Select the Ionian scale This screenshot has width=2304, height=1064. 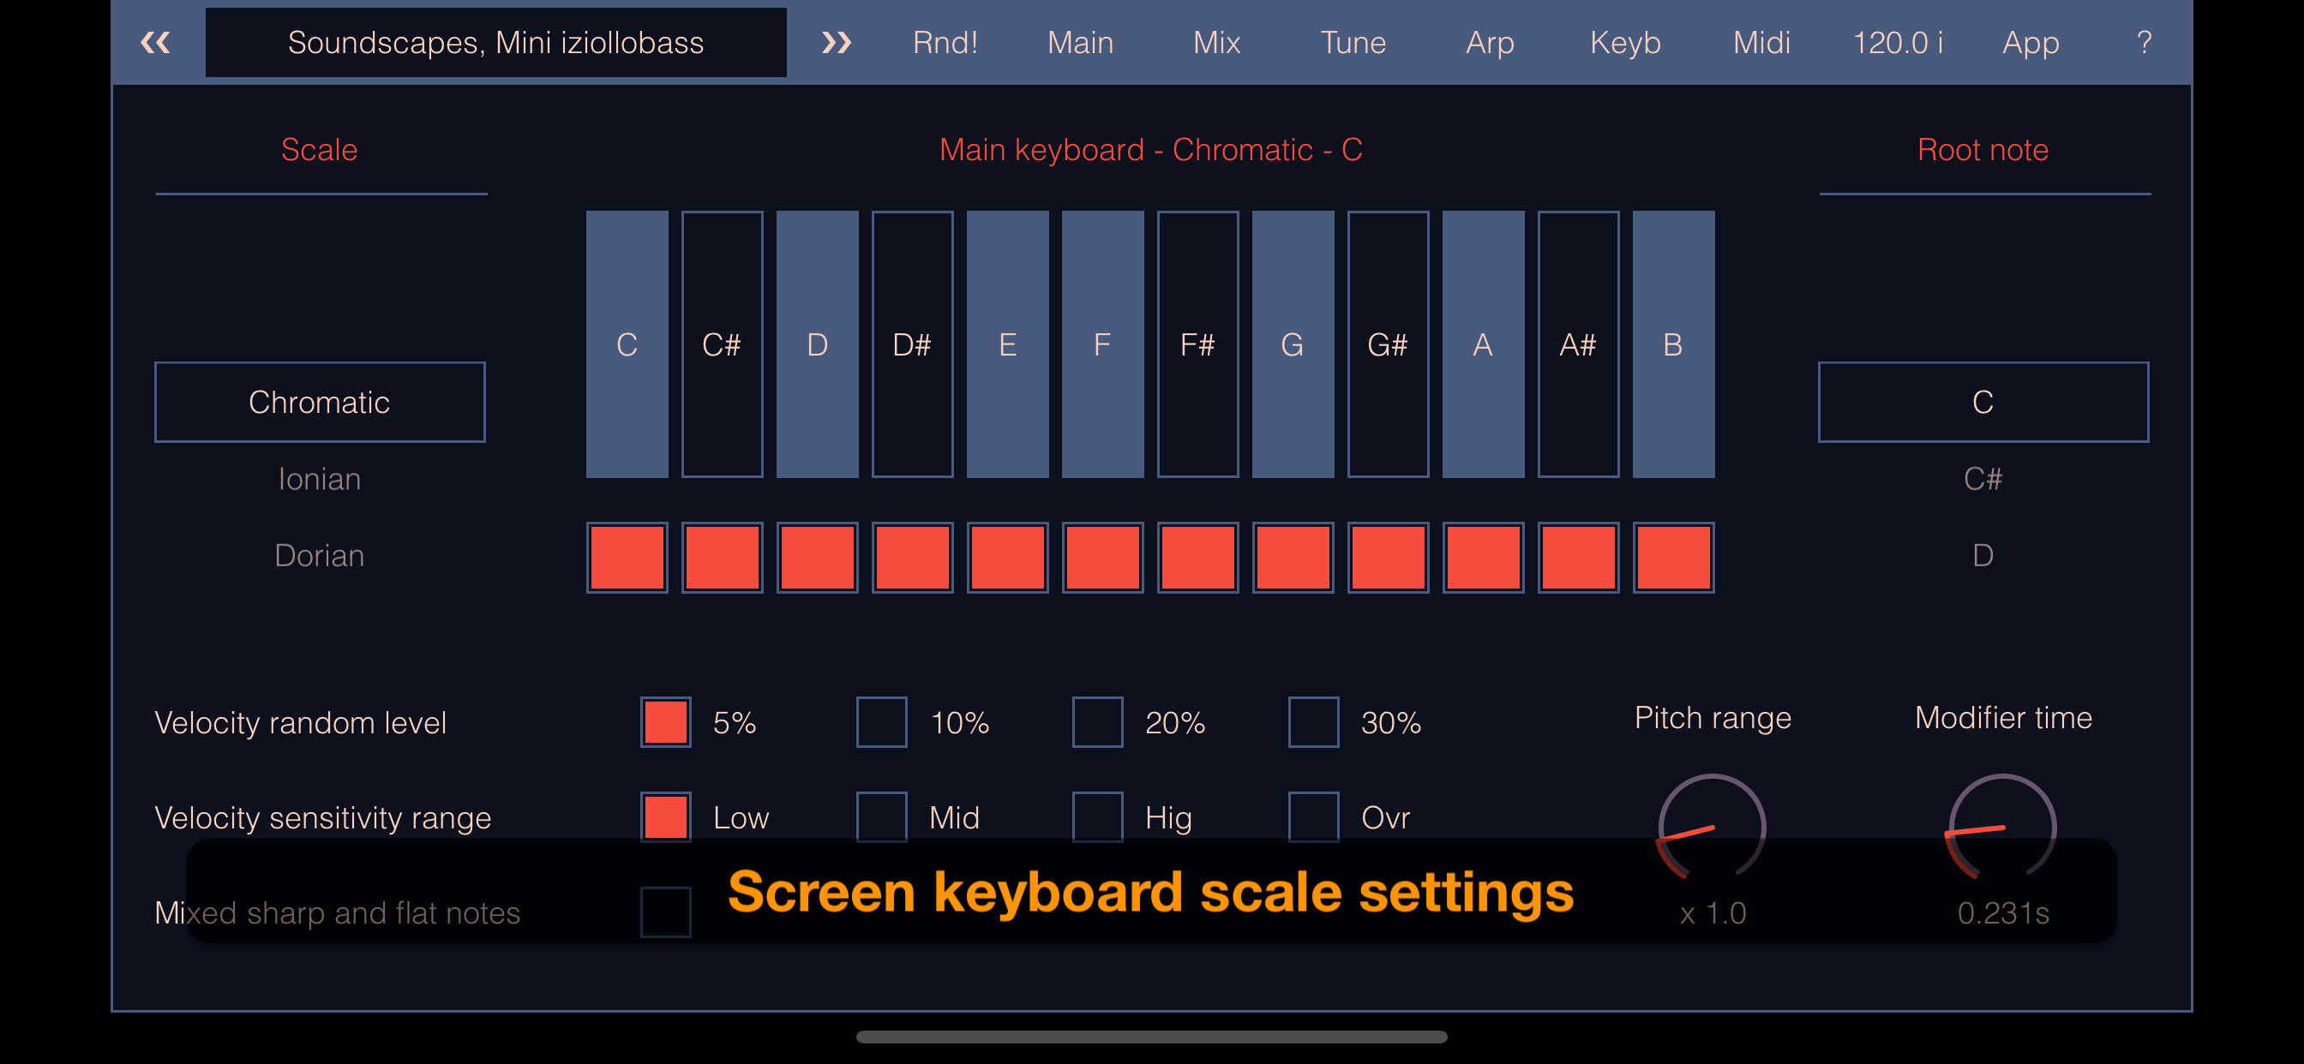[320, 478]
